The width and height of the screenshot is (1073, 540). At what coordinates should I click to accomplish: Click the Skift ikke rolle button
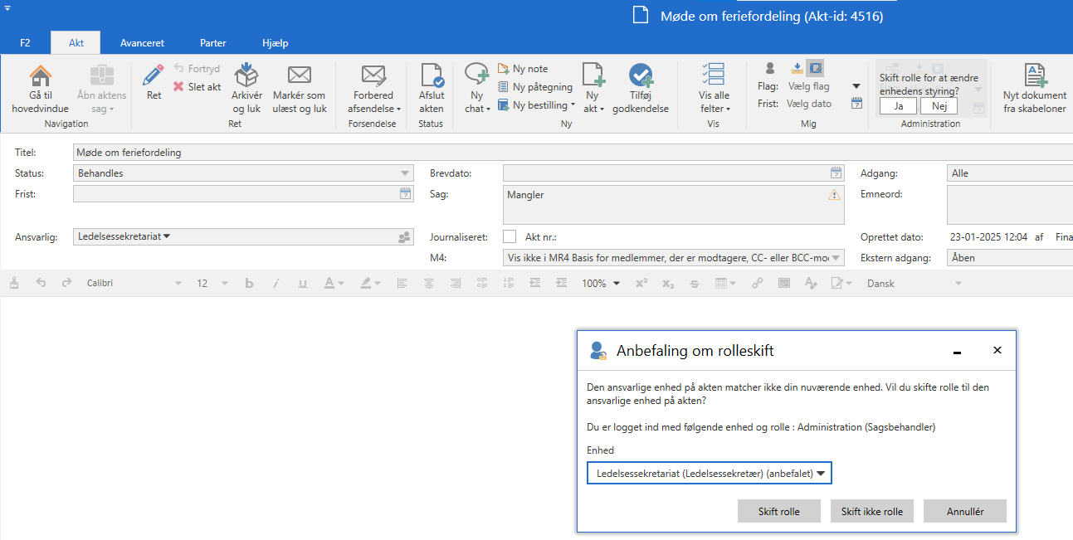coord(871,511)
